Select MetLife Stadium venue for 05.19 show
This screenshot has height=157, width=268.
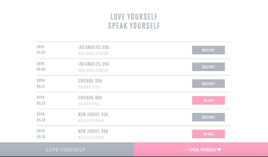tap(91, 138)
